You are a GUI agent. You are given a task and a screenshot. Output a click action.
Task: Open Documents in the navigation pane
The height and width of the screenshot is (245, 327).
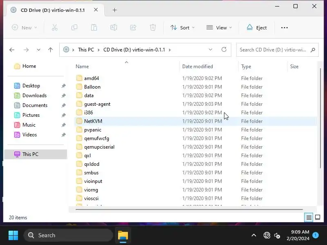pos(35,105)
